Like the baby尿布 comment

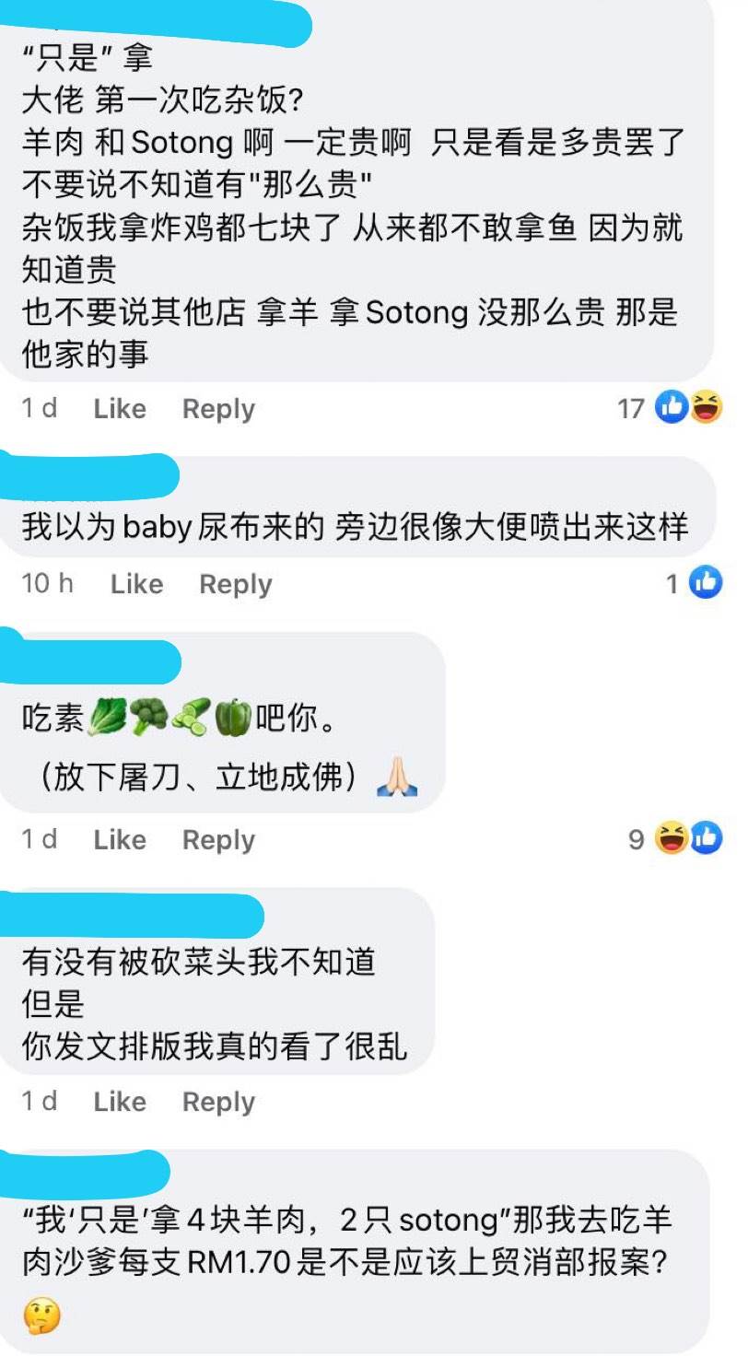click(x=136, y=584)
